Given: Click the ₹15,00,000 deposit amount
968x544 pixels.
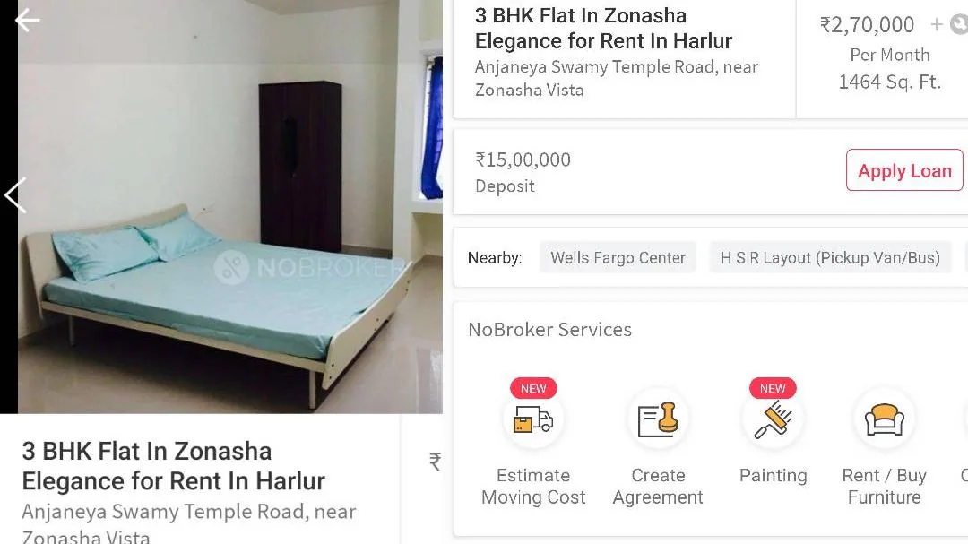Looking at the screenshot, I should click(x=523, y=160).
